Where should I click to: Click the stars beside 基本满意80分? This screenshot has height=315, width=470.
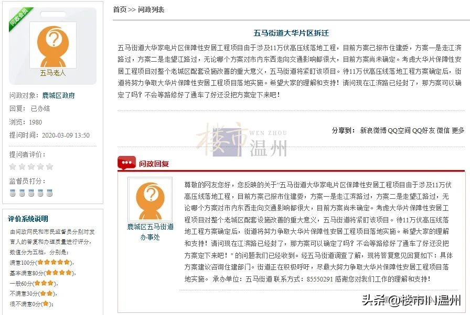pyautogui.click(x=58, y=272)
